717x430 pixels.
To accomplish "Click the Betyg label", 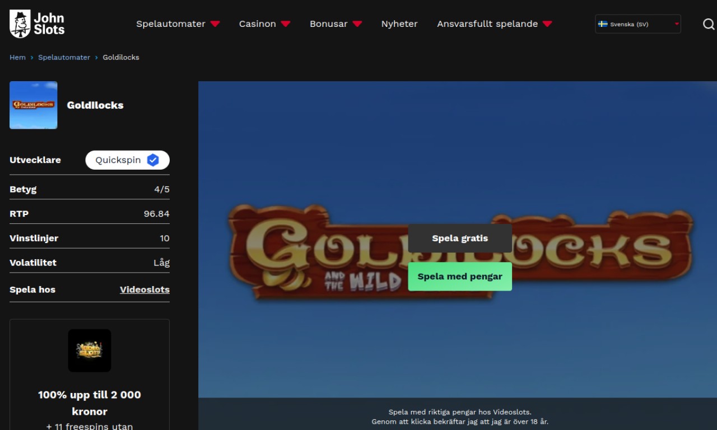I will click(23, 189).
